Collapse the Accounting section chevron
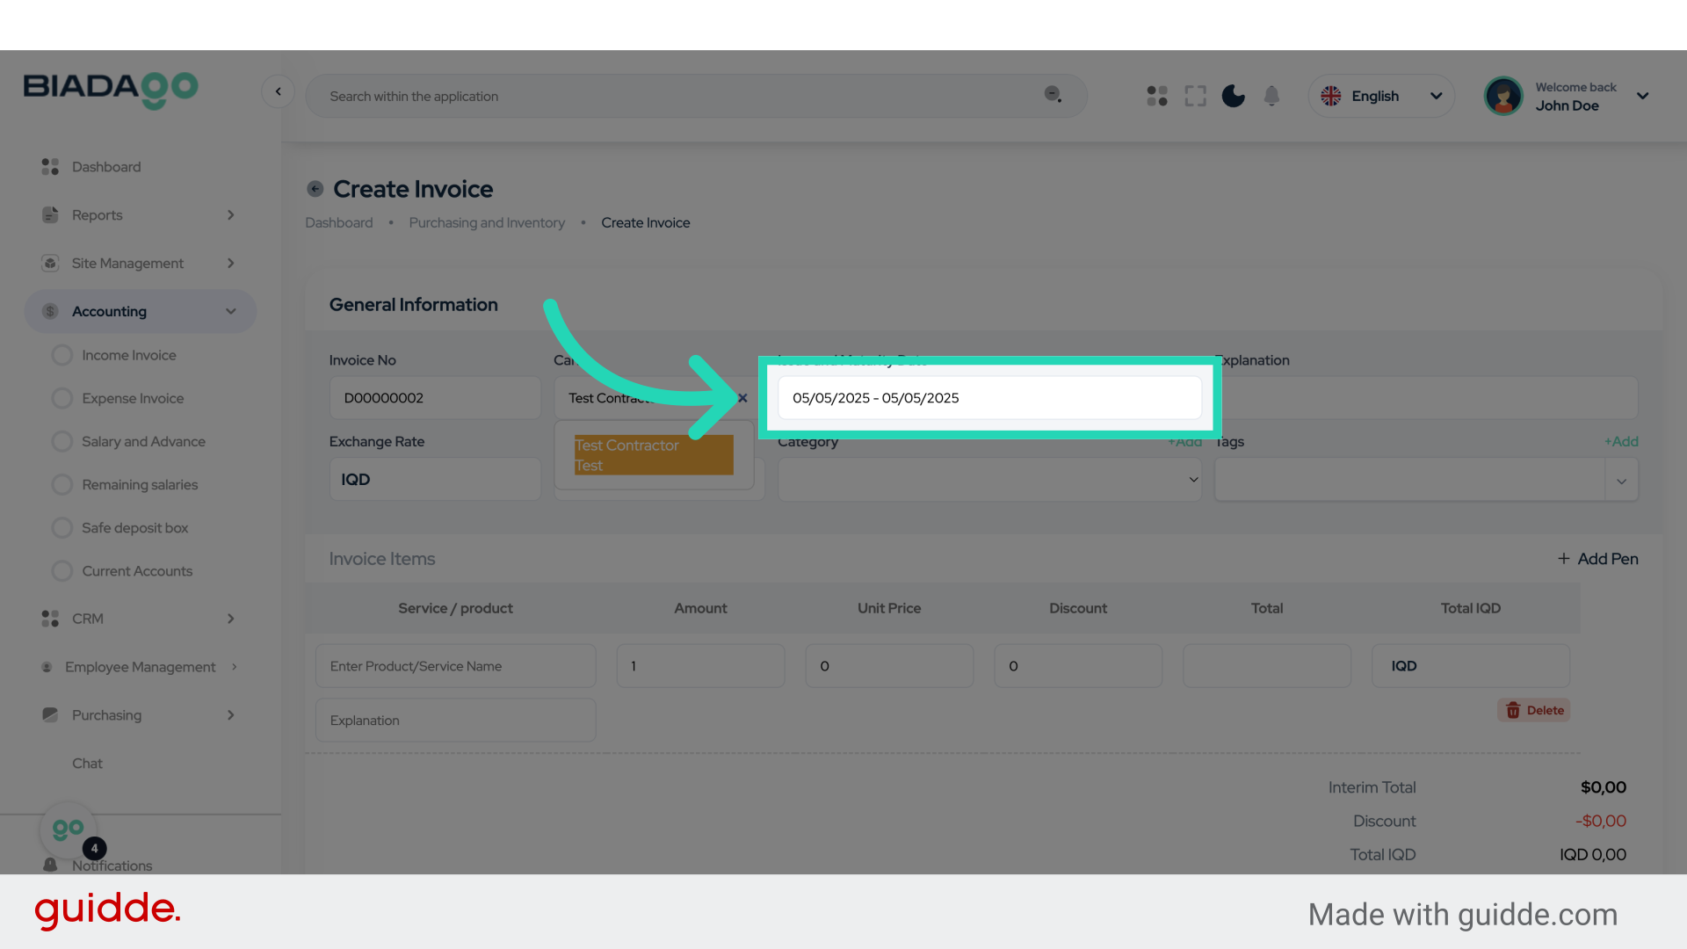1687x949 pixels. 230,311
